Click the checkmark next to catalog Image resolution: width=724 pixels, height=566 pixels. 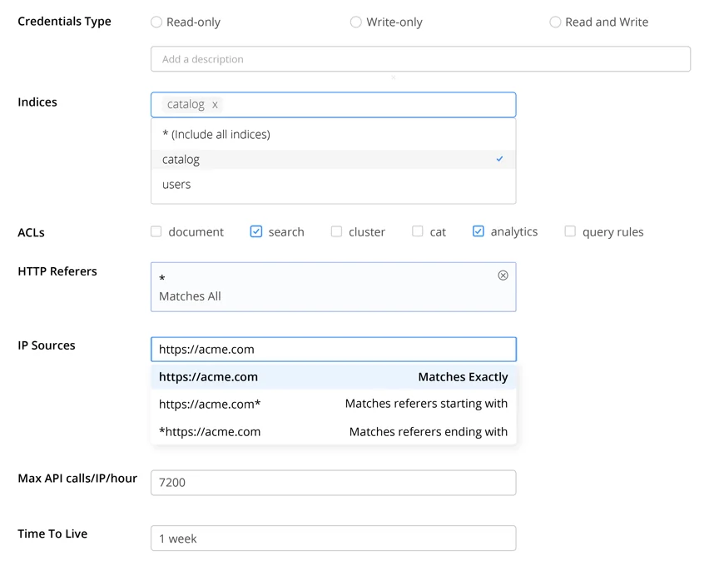click(499, 159)
